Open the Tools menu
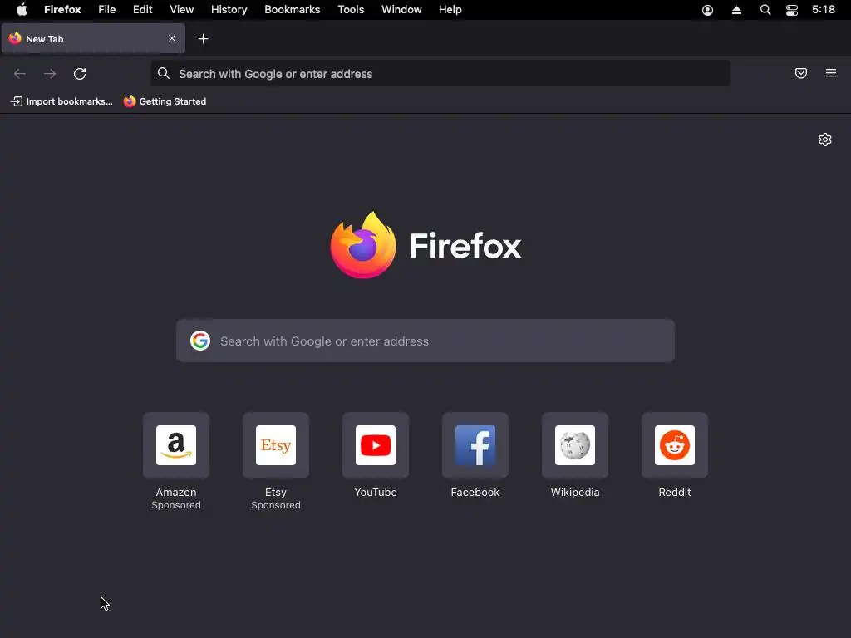 [x=351, y=10]
